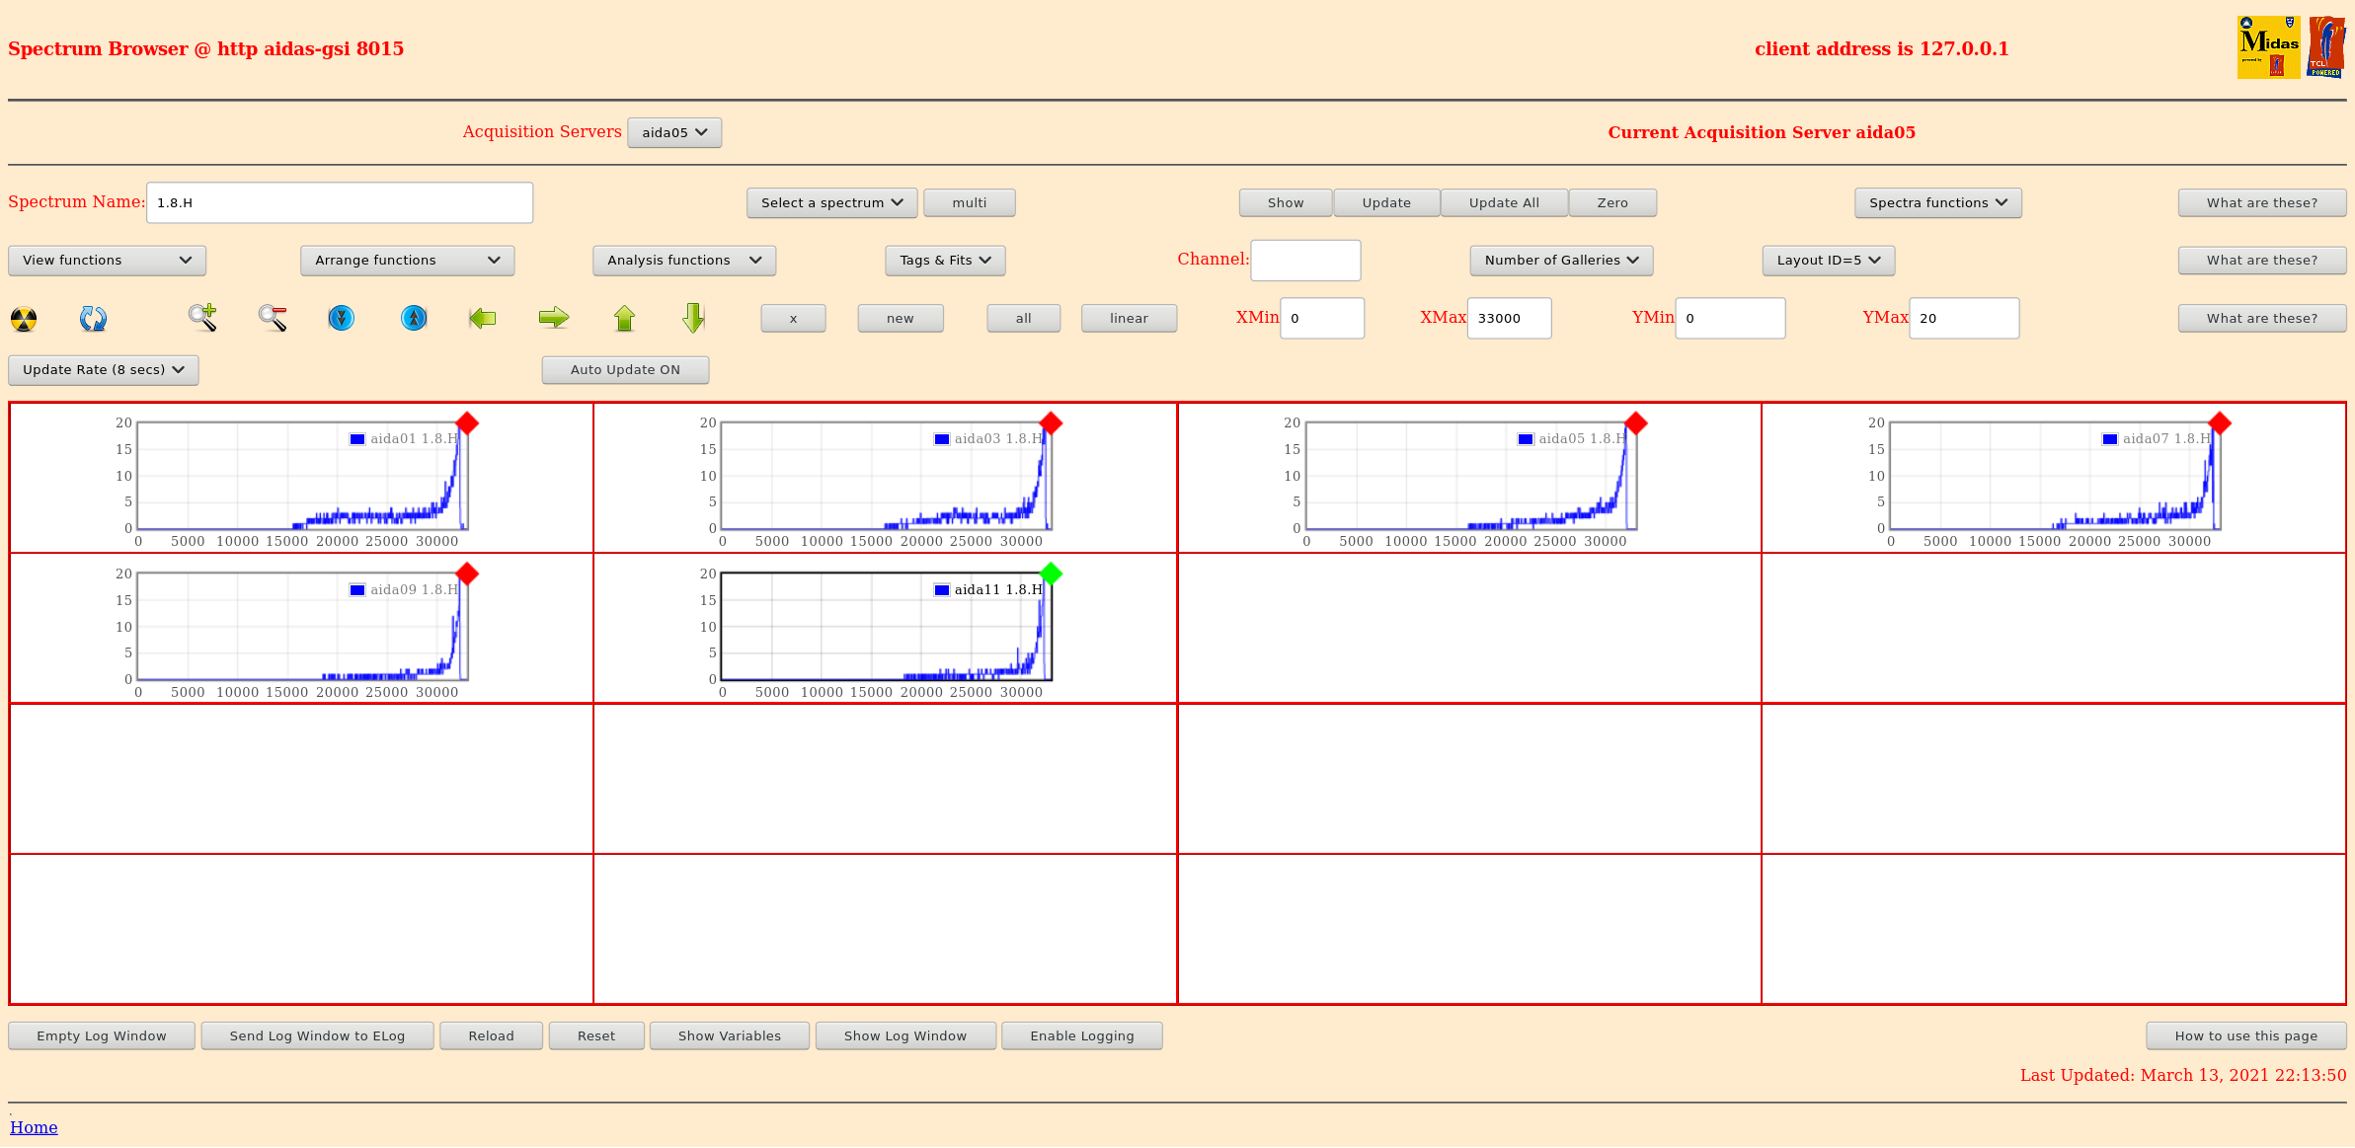Click the Update button
The width and height of the screenshot is (2355, 1148).
coord(1386,203)
